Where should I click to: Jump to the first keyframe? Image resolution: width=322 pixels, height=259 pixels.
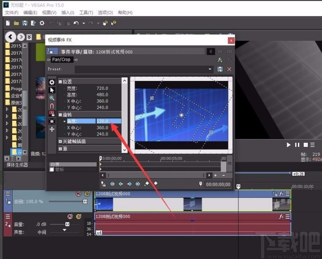(112, 184)
